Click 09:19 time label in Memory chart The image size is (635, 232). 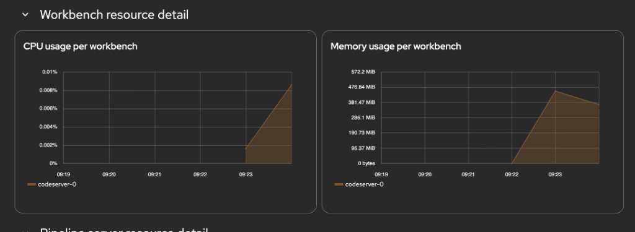381,174
